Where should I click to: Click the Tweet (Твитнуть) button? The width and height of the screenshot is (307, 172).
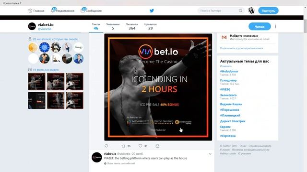coord(268,11)
